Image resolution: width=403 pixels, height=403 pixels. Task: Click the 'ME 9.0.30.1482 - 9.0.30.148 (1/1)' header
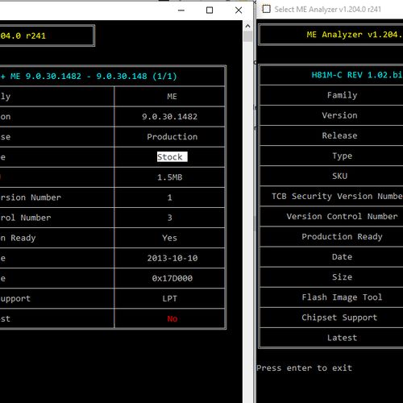click(93, 77)
